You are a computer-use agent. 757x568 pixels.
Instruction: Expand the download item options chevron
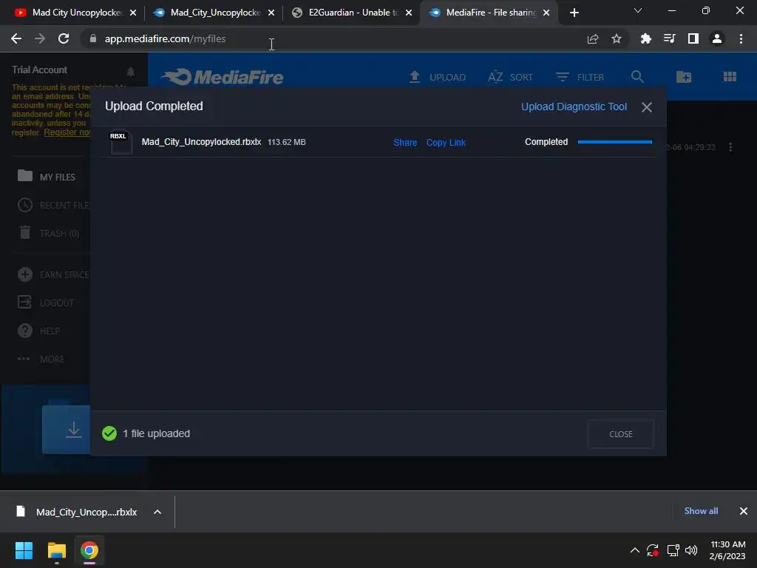157,512
